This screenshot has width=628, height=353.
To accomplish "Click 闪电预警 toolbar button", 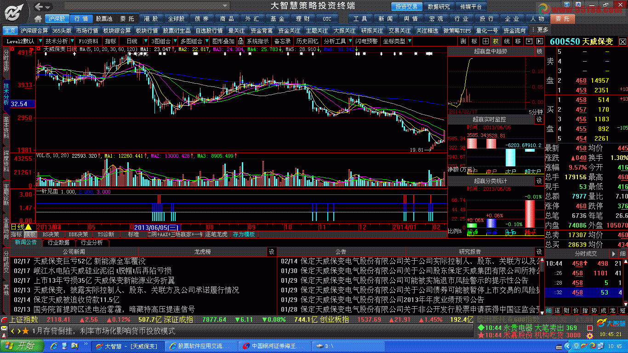I will click(x=366, y=41).
